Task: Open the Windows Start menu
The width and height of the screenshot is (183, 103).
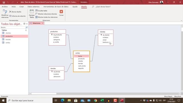Action: pyautogui.click(x=3, y=100)
